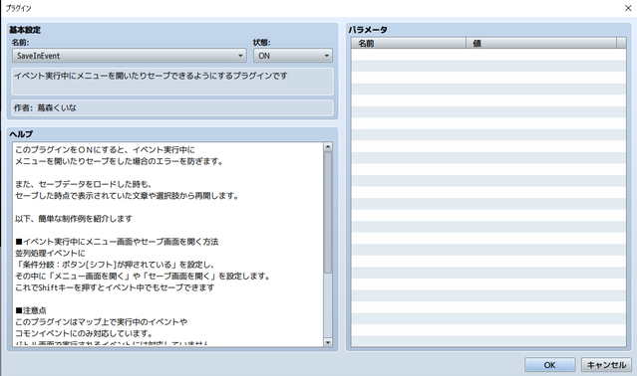Open the status dropdown set to ON
Image resolution: width=637 pixels, height=376 pixels.
click(292, 56)
